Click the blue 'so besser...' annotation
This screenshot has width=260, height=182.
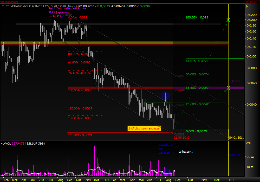186,151
